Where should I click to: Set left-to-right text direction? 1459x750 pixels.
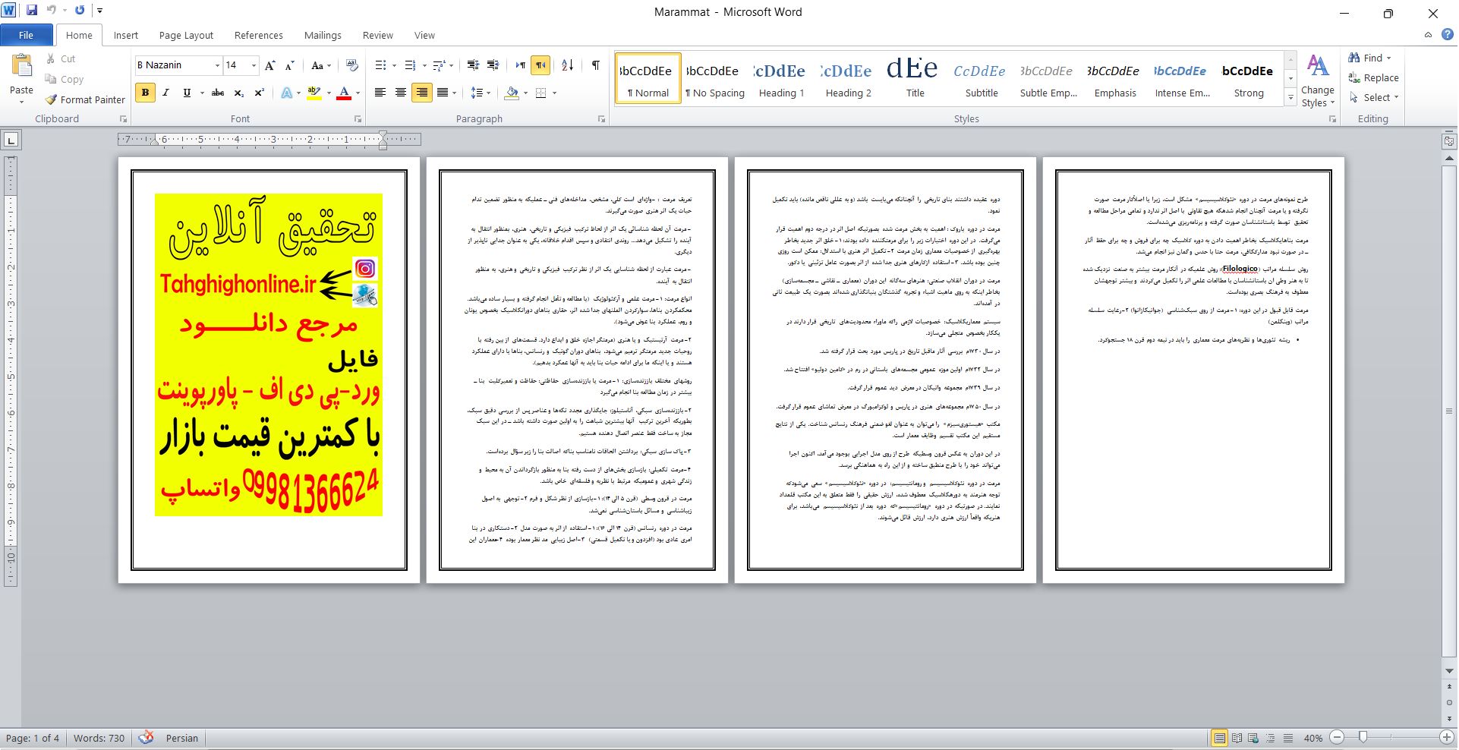point(521,65)
